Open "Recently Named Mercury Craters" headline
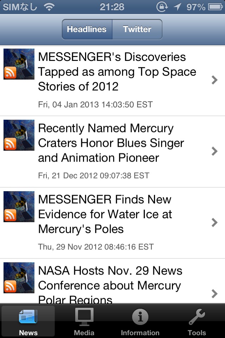Screen dimensions: 225x338 coord(111,143)
